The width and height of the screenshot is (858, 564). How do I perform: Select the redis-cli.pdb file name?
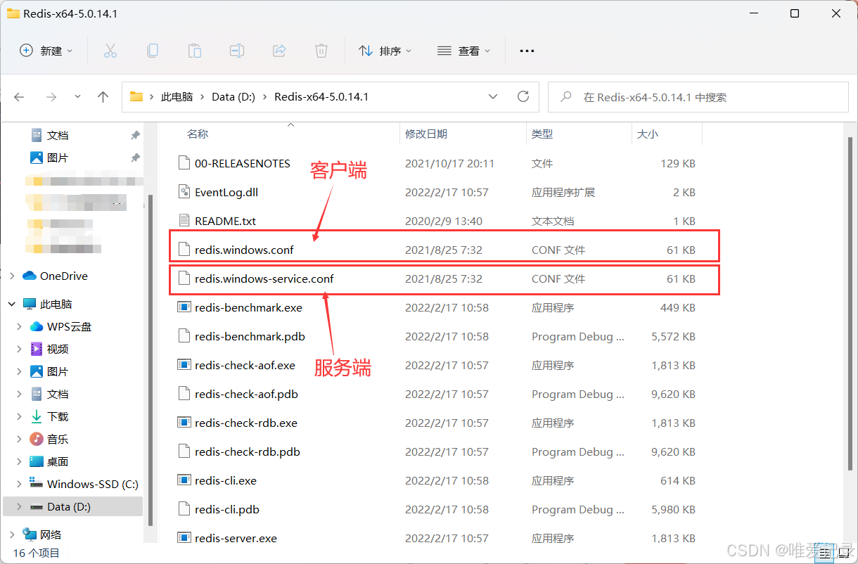click(x=227, y=509)
